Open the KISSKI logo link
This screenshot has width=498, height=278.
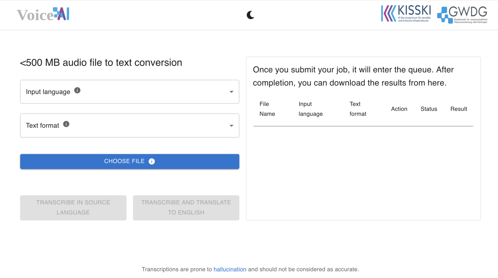click(x=406, y=14)
